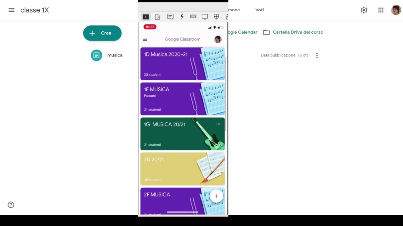Open the Google apps grid
This screenshot has width=403, height=226.
(381, 10)
